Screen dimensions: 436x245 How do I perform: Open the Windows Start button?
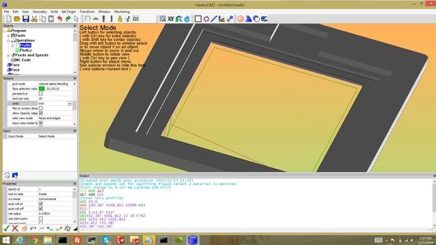6,240
